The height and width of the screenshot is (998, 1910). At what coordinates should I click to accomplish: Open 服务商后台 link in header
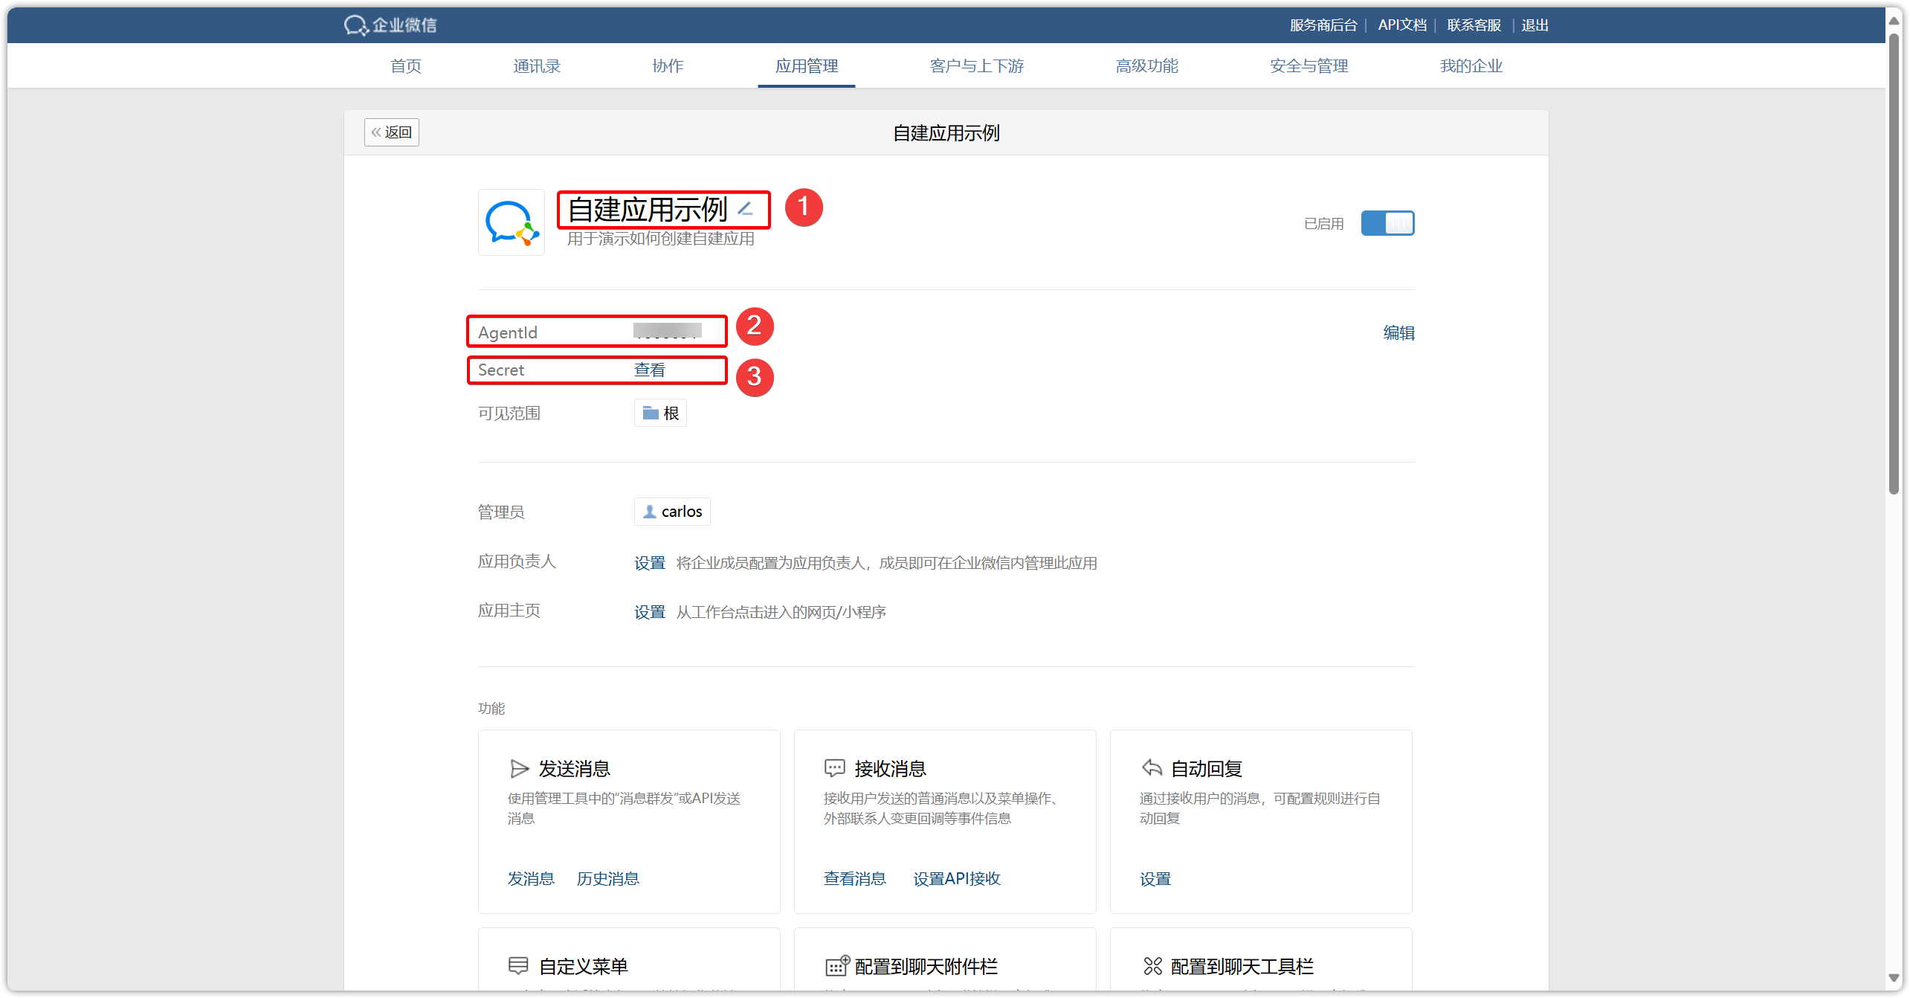point(1323,25)
